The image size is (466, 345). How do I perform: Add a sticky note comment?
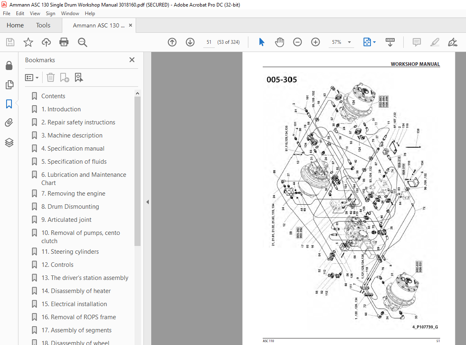pyautogui.click(x=417, y=42)
